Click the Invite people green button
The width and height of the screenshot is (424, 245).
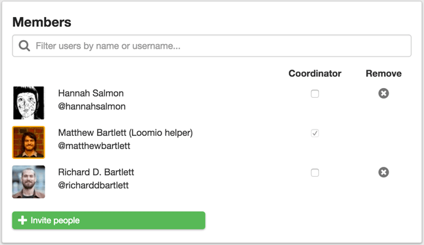coord(109,220)
